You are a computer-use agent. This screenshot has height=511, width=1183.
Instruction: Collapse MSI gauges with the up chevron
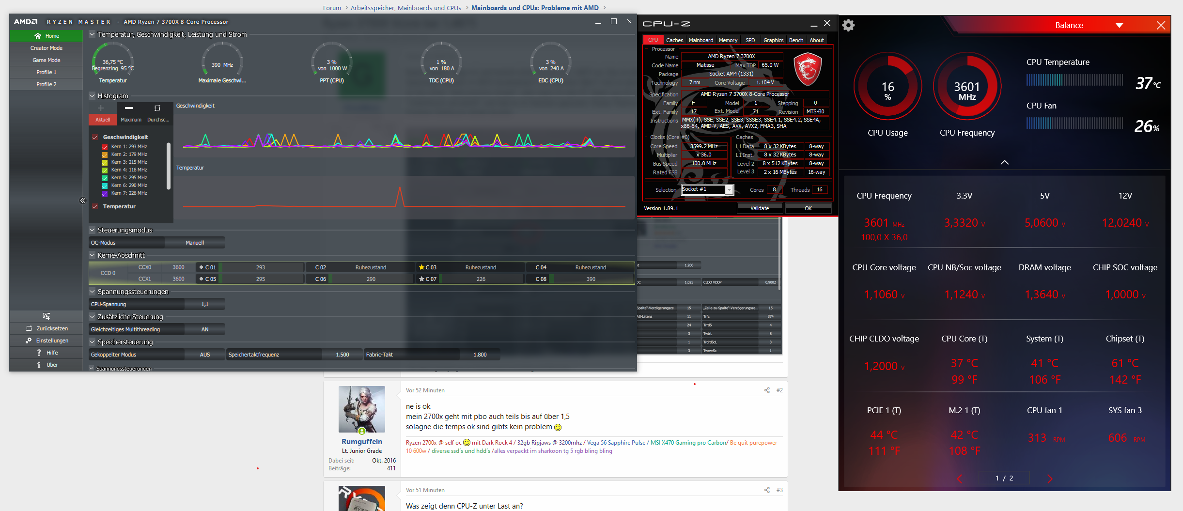1005,162
